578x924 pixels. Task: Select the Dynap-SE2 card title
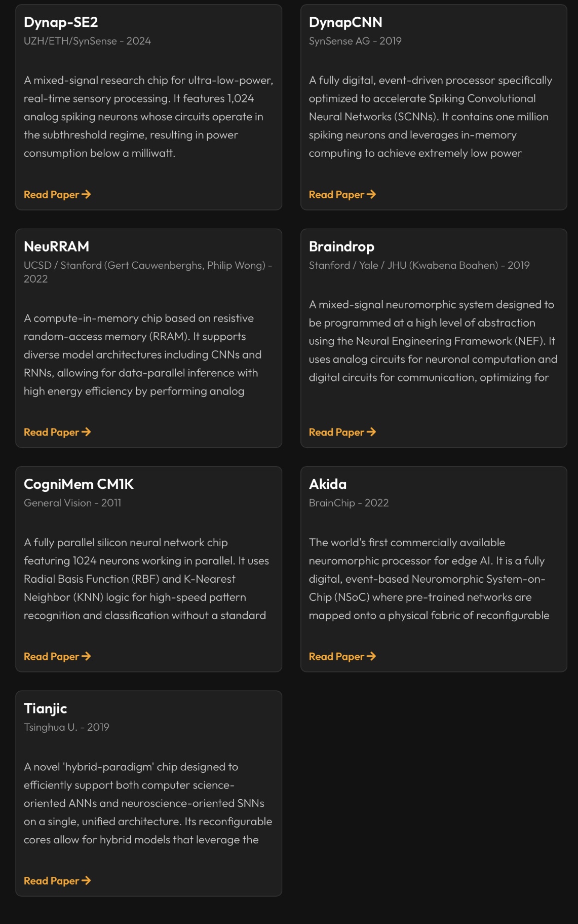61,22
